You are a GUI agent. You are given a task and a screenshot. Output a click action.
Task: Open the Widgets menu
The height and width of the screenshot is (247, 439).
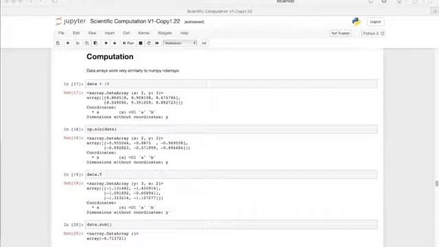click(x=165, y=33)
